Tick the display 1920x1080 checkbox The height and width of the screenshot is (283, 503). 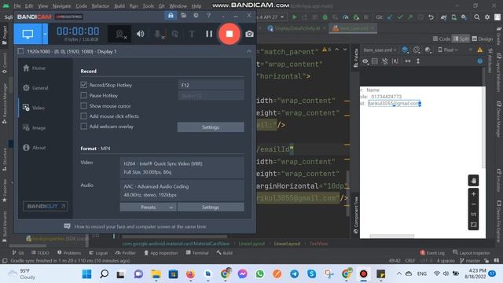click(20, 51)
